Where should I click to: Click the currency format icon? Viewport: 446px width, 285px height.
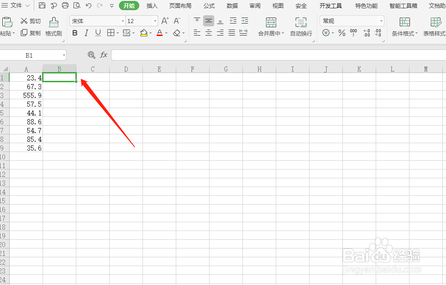pos(326,33)
